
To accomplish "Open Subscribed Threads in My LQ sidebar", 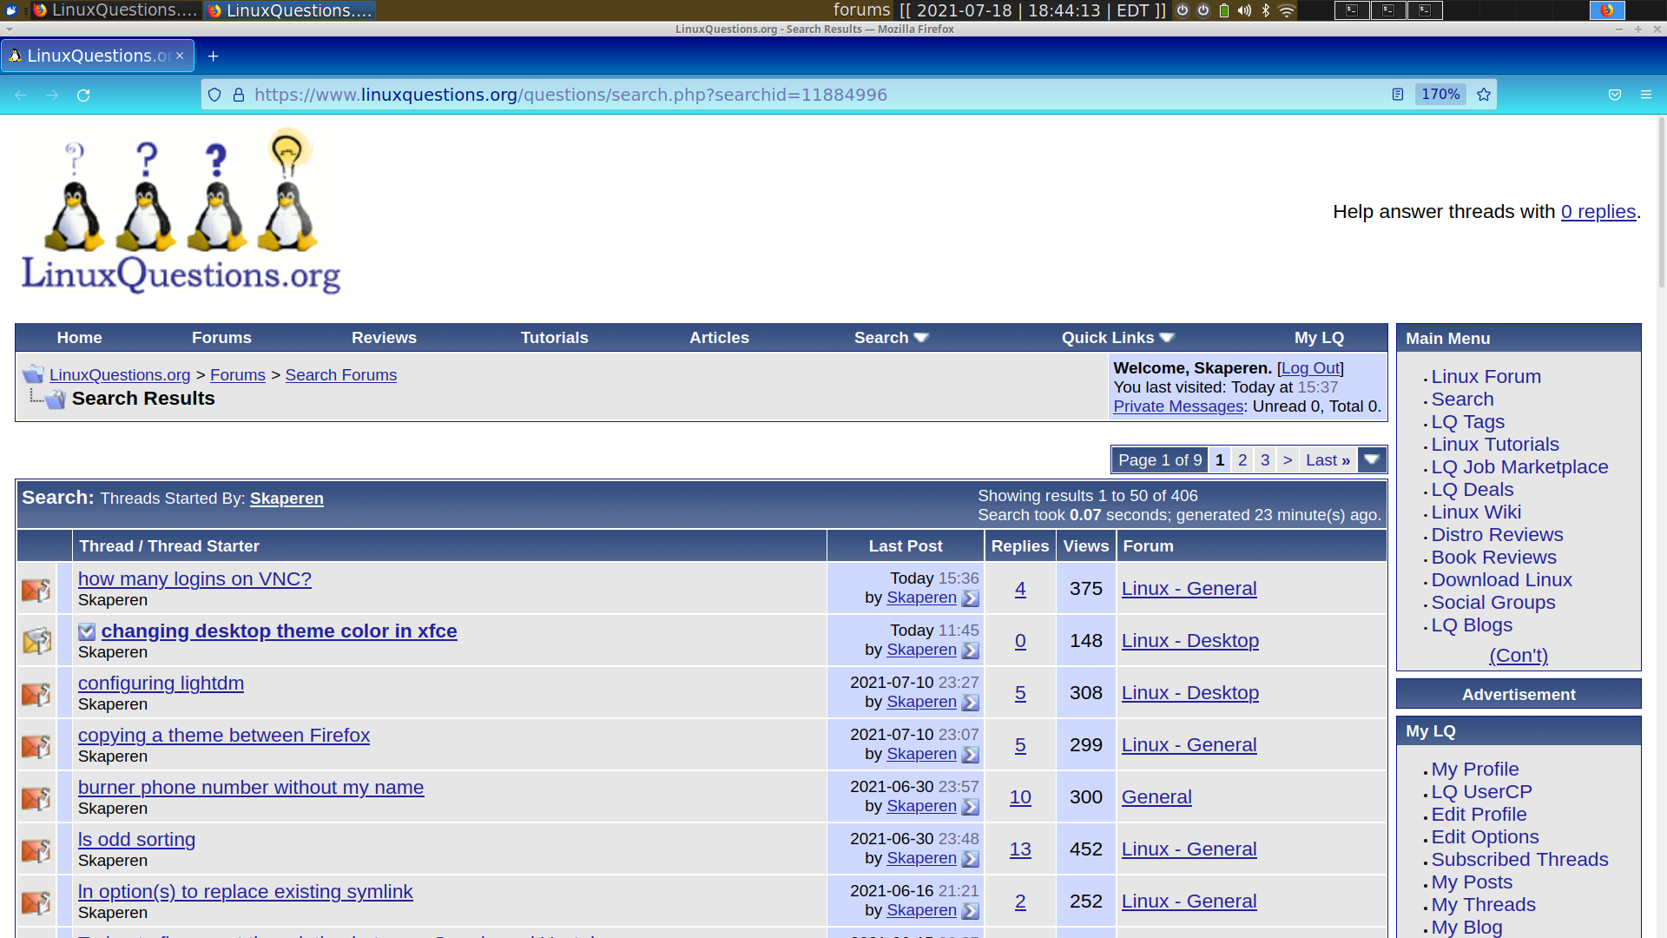I will [x=1519, y=860].
